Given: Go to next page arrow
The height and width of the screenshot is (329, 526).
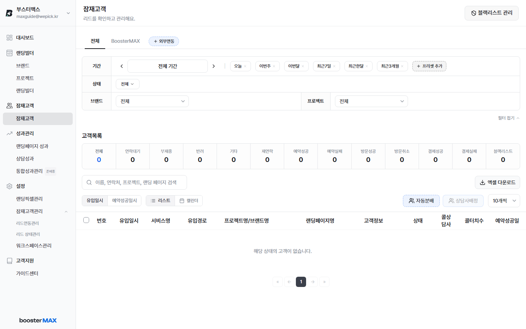Looking at the screenshot, I should (x=313, y=282).
